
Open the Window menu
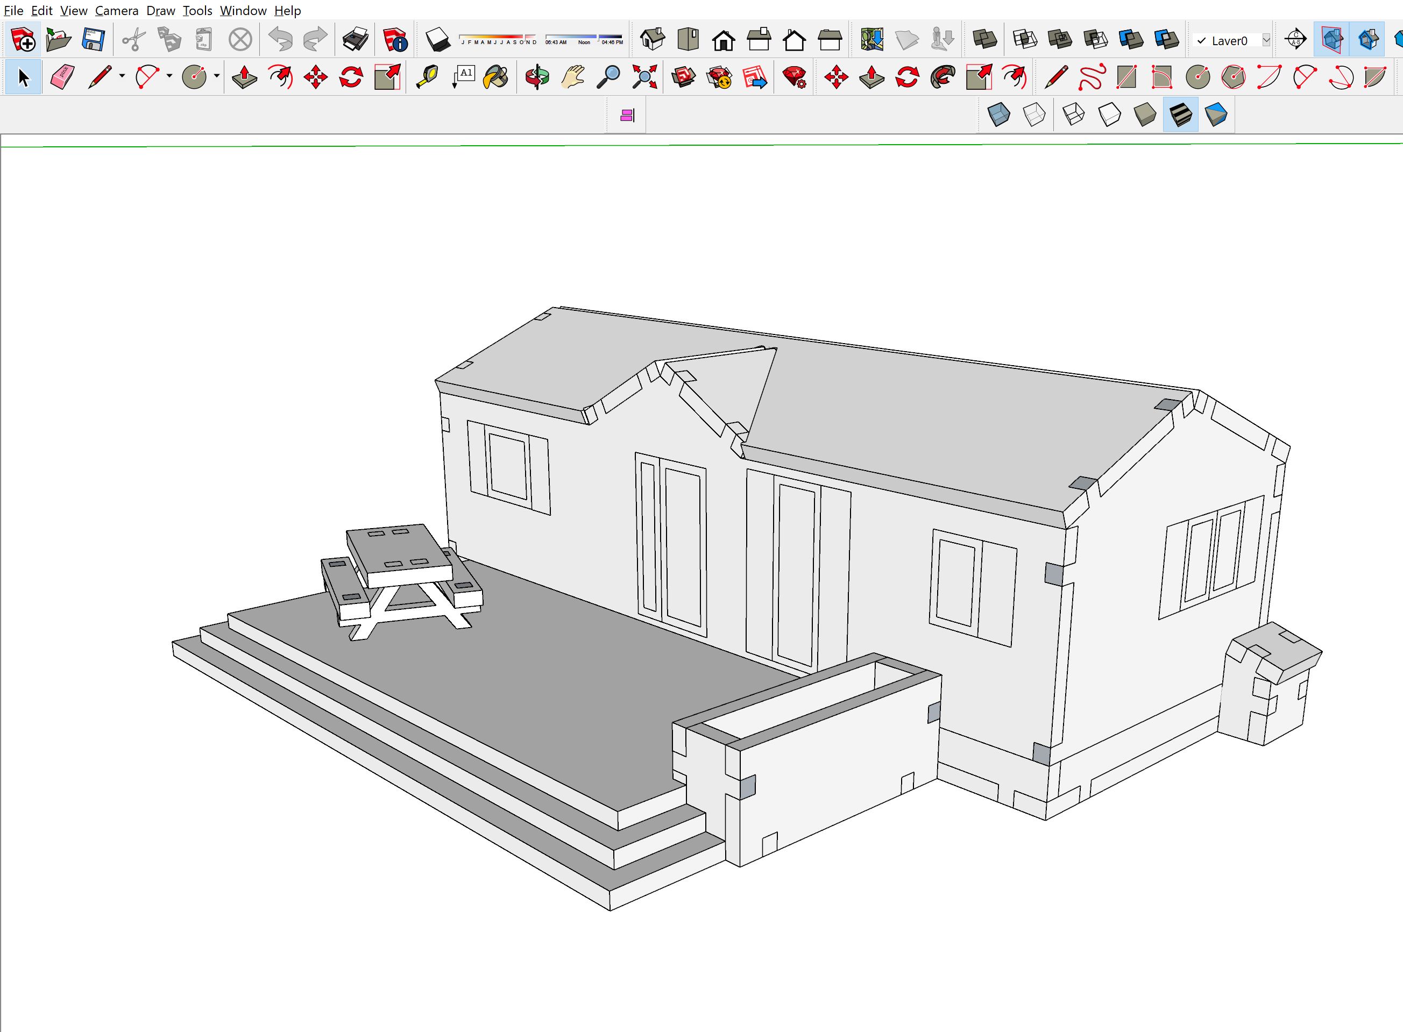pos(243,11)
